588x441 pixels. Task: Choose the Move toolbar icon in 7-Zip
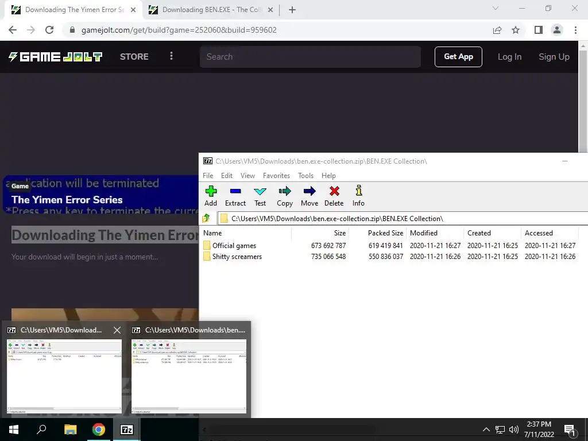(x=310, y=191)
